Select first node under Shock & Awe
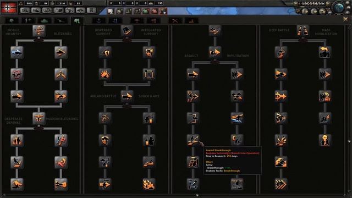This screenshot has width=352, height=198. pyautogui.click(x=149, y=118)
